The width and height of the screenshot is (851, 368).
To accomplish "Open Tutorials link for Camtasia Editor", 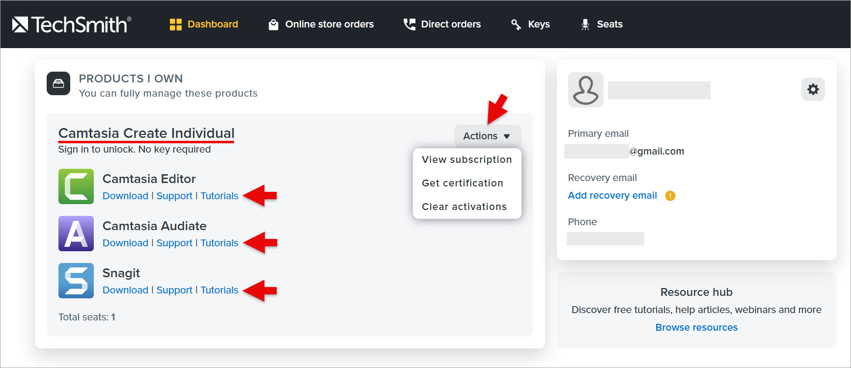I will click(x=220, y=196).
